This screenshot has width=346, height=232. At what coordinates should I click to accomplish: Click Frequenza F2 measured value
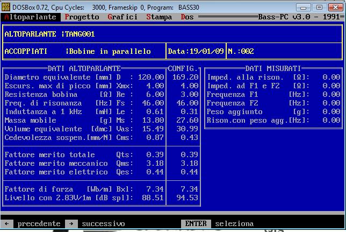331,103
